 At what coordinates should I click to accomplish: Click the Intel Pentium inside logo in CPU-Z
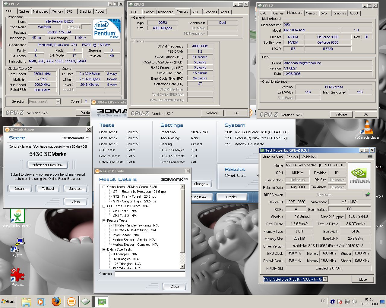pyautogui.click(x=107, y=29)
